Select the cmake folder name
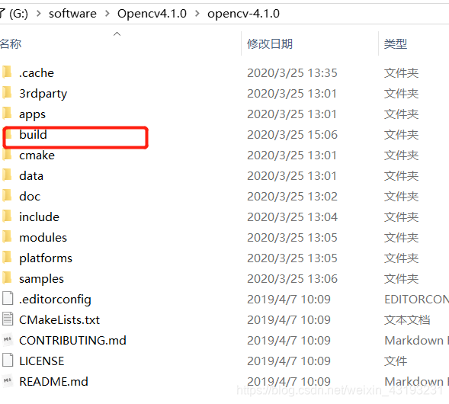 37,156
